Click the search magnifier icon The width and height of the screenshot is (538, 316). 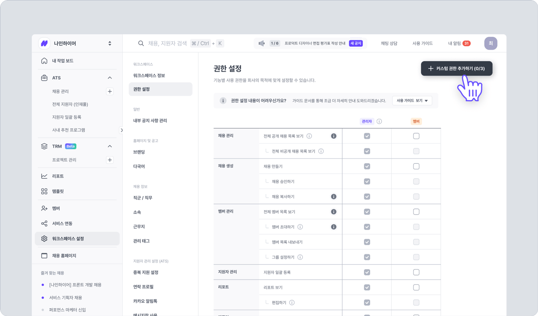click(141, 43)
